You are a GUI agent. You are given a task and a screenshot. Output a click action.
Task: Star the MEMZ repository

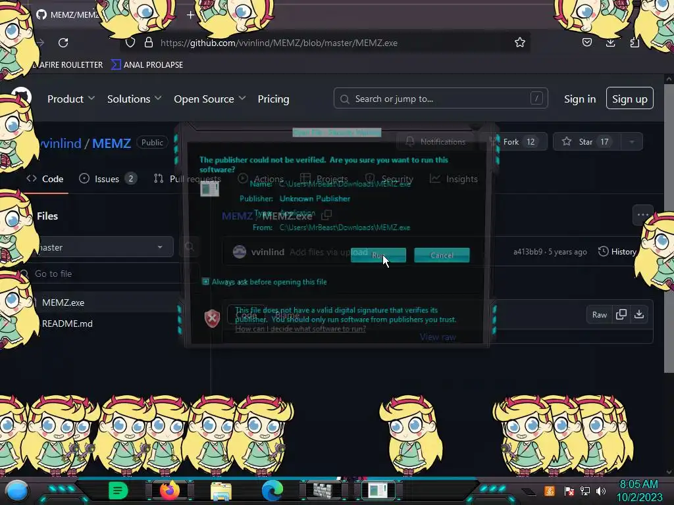pyautogui.click(x=585, y=142)
